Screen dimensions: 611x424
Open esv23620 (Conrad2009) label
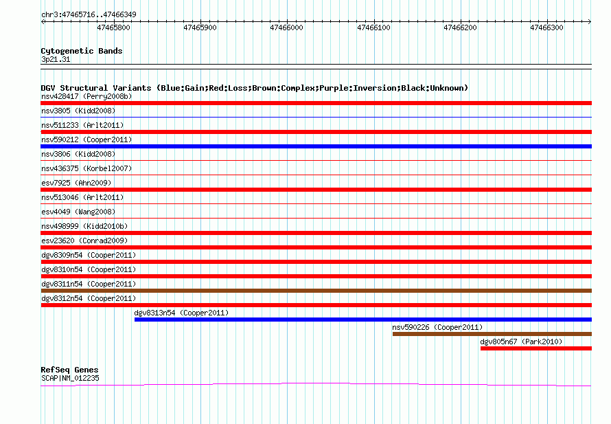[x=84, y=241]
